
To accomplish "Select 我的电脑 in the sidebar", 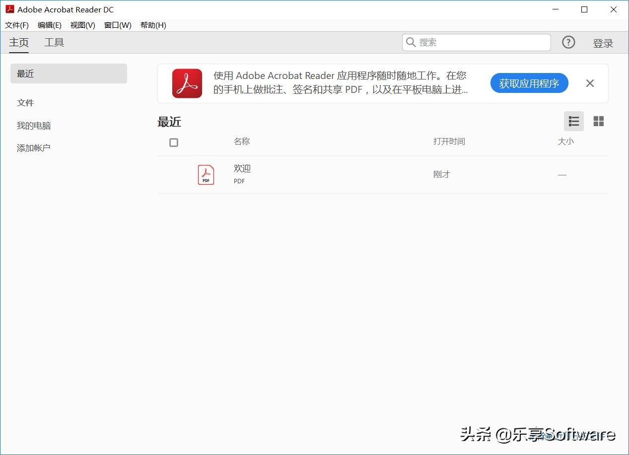I will click(34, 126).
